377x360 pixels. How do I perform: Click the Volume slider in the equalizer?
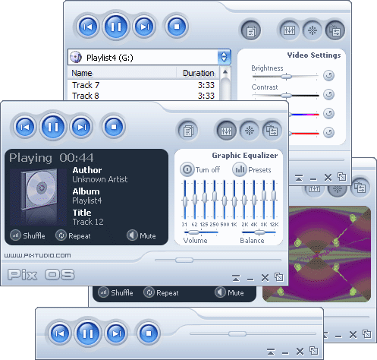201,232
